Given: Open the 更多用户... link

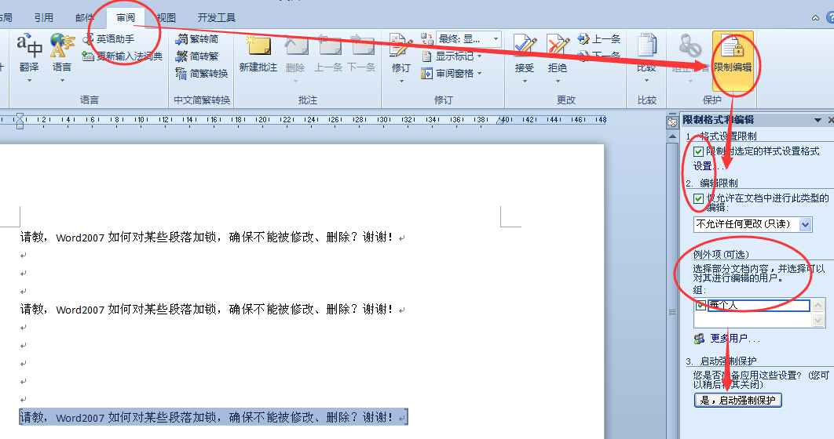Looking at the screenshot, I should point(735,338).
